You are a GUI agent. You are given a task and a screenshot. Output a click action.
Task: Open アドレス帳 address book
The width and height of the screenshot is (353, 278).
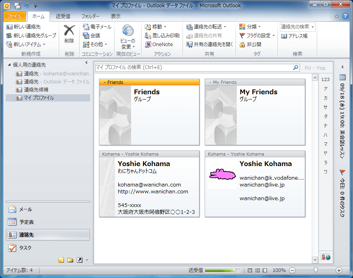tap(294, 36)
